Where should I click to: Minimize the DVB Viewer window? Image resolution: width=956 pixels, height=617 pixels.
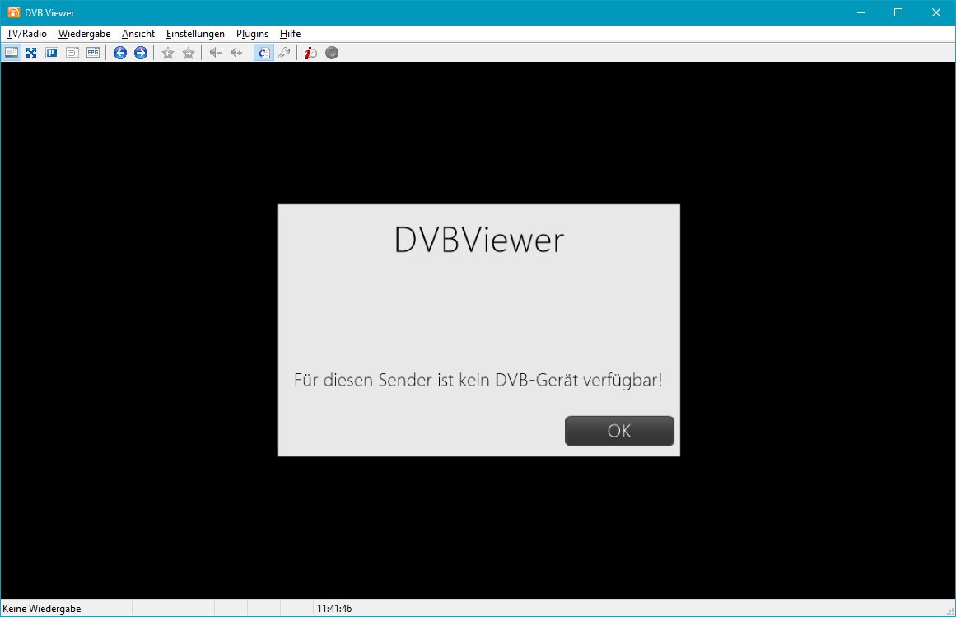[x=861, y=12]
